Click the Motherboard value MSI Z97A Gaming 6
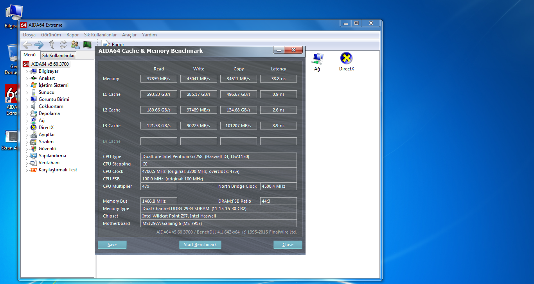Viewport: 534px width, 284px height. (x=219, y=223)
